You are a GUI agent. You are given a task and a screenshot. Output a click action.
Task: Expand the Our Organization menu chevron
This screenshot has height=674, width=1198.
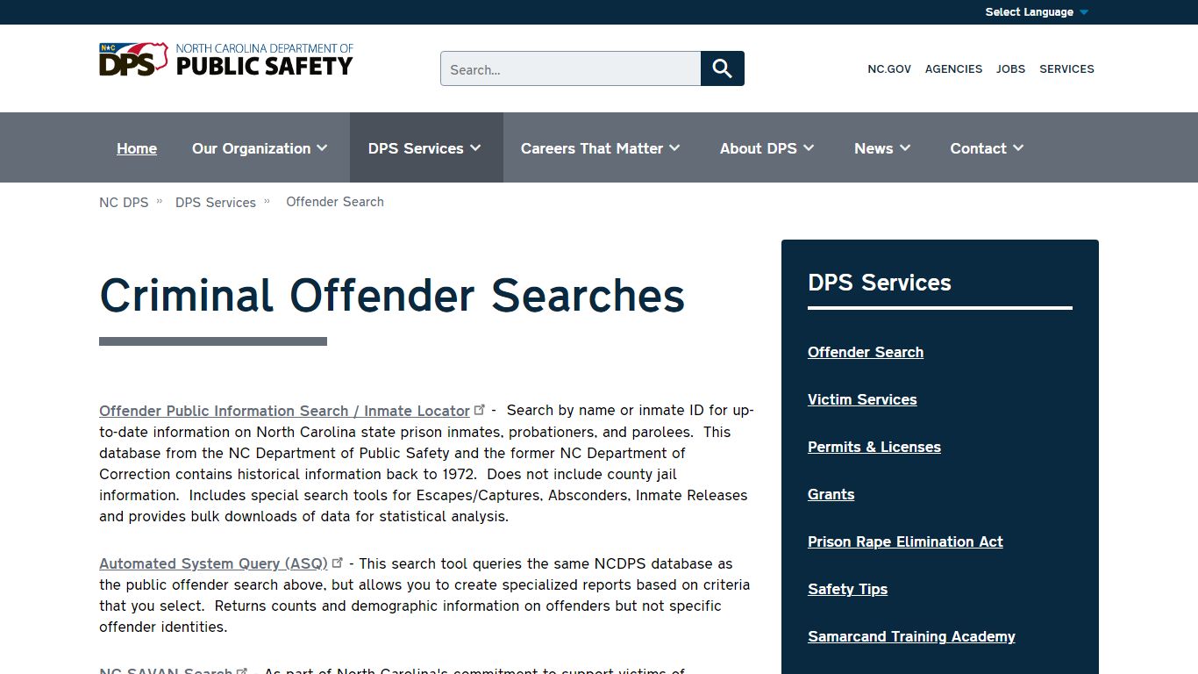322,148
